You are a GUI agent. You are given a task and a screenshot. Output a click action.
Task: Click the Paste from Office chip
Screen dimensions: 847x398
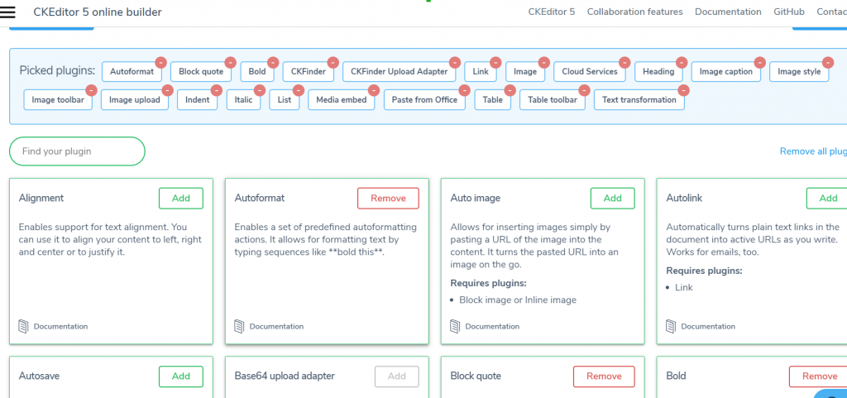(x=424, y=99)
